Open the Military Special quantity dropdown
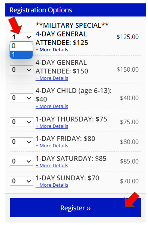 click(x=21, y=37)
